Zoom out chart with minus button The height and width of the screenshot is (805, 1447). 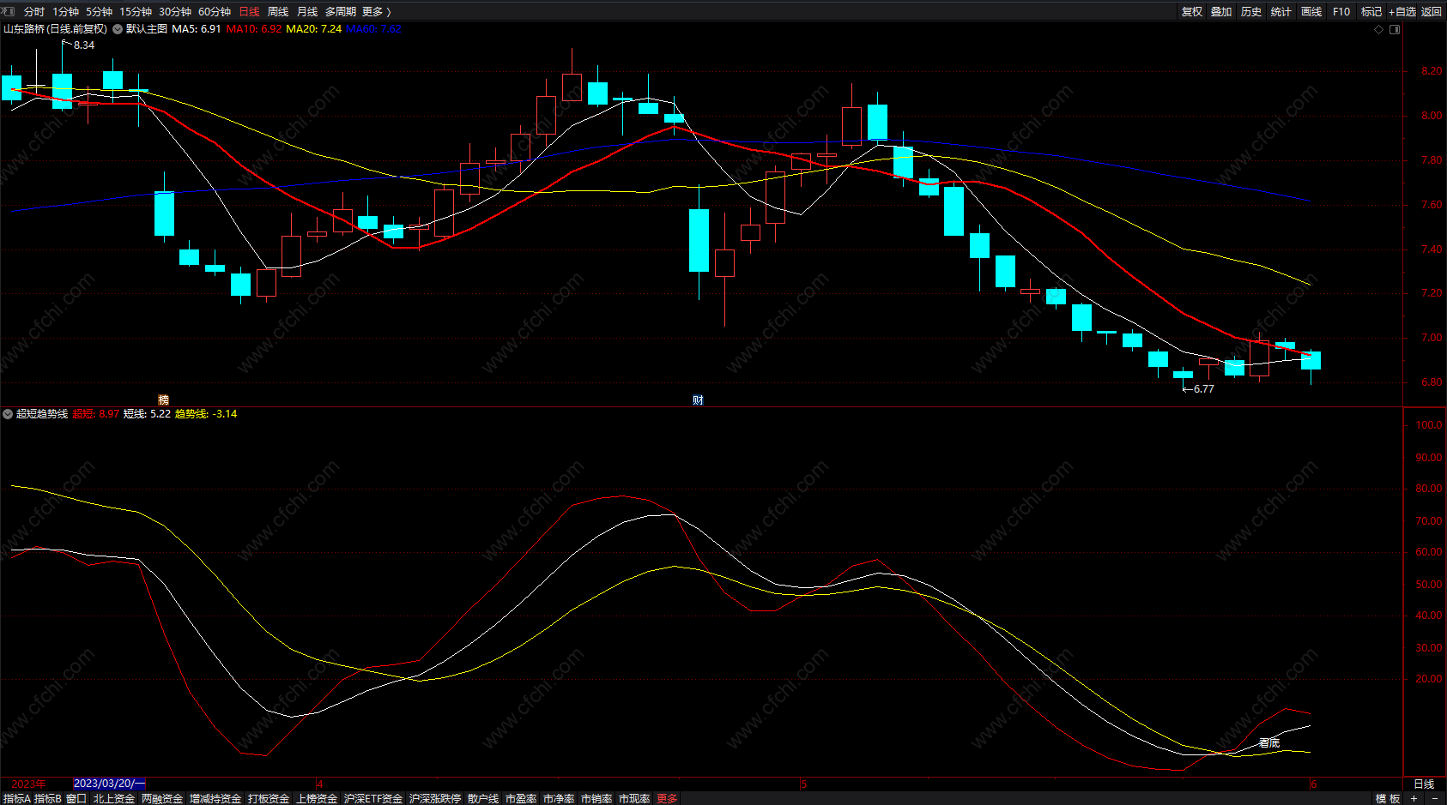point(1434,798)
